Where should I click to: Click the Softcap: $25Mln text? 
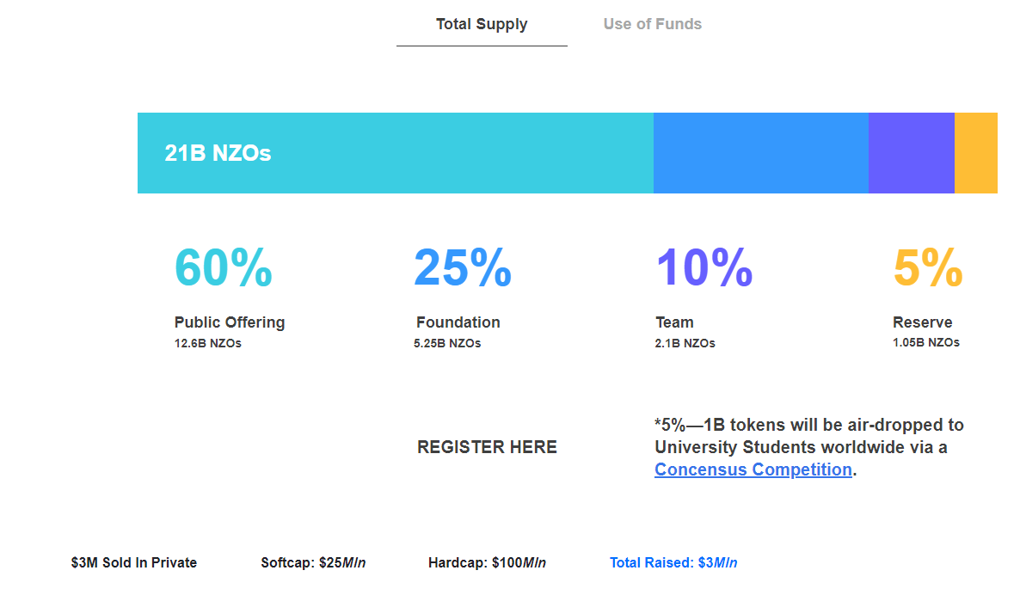pos(313,563)
